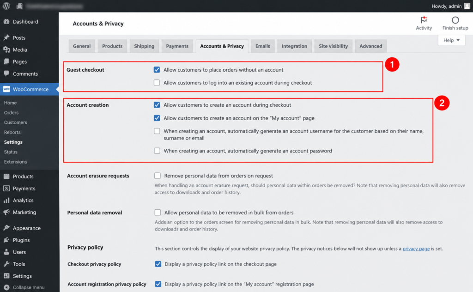Click the Media icon in sidebar
The width and height of the screenshot is (473, 292).
(6, 49)
